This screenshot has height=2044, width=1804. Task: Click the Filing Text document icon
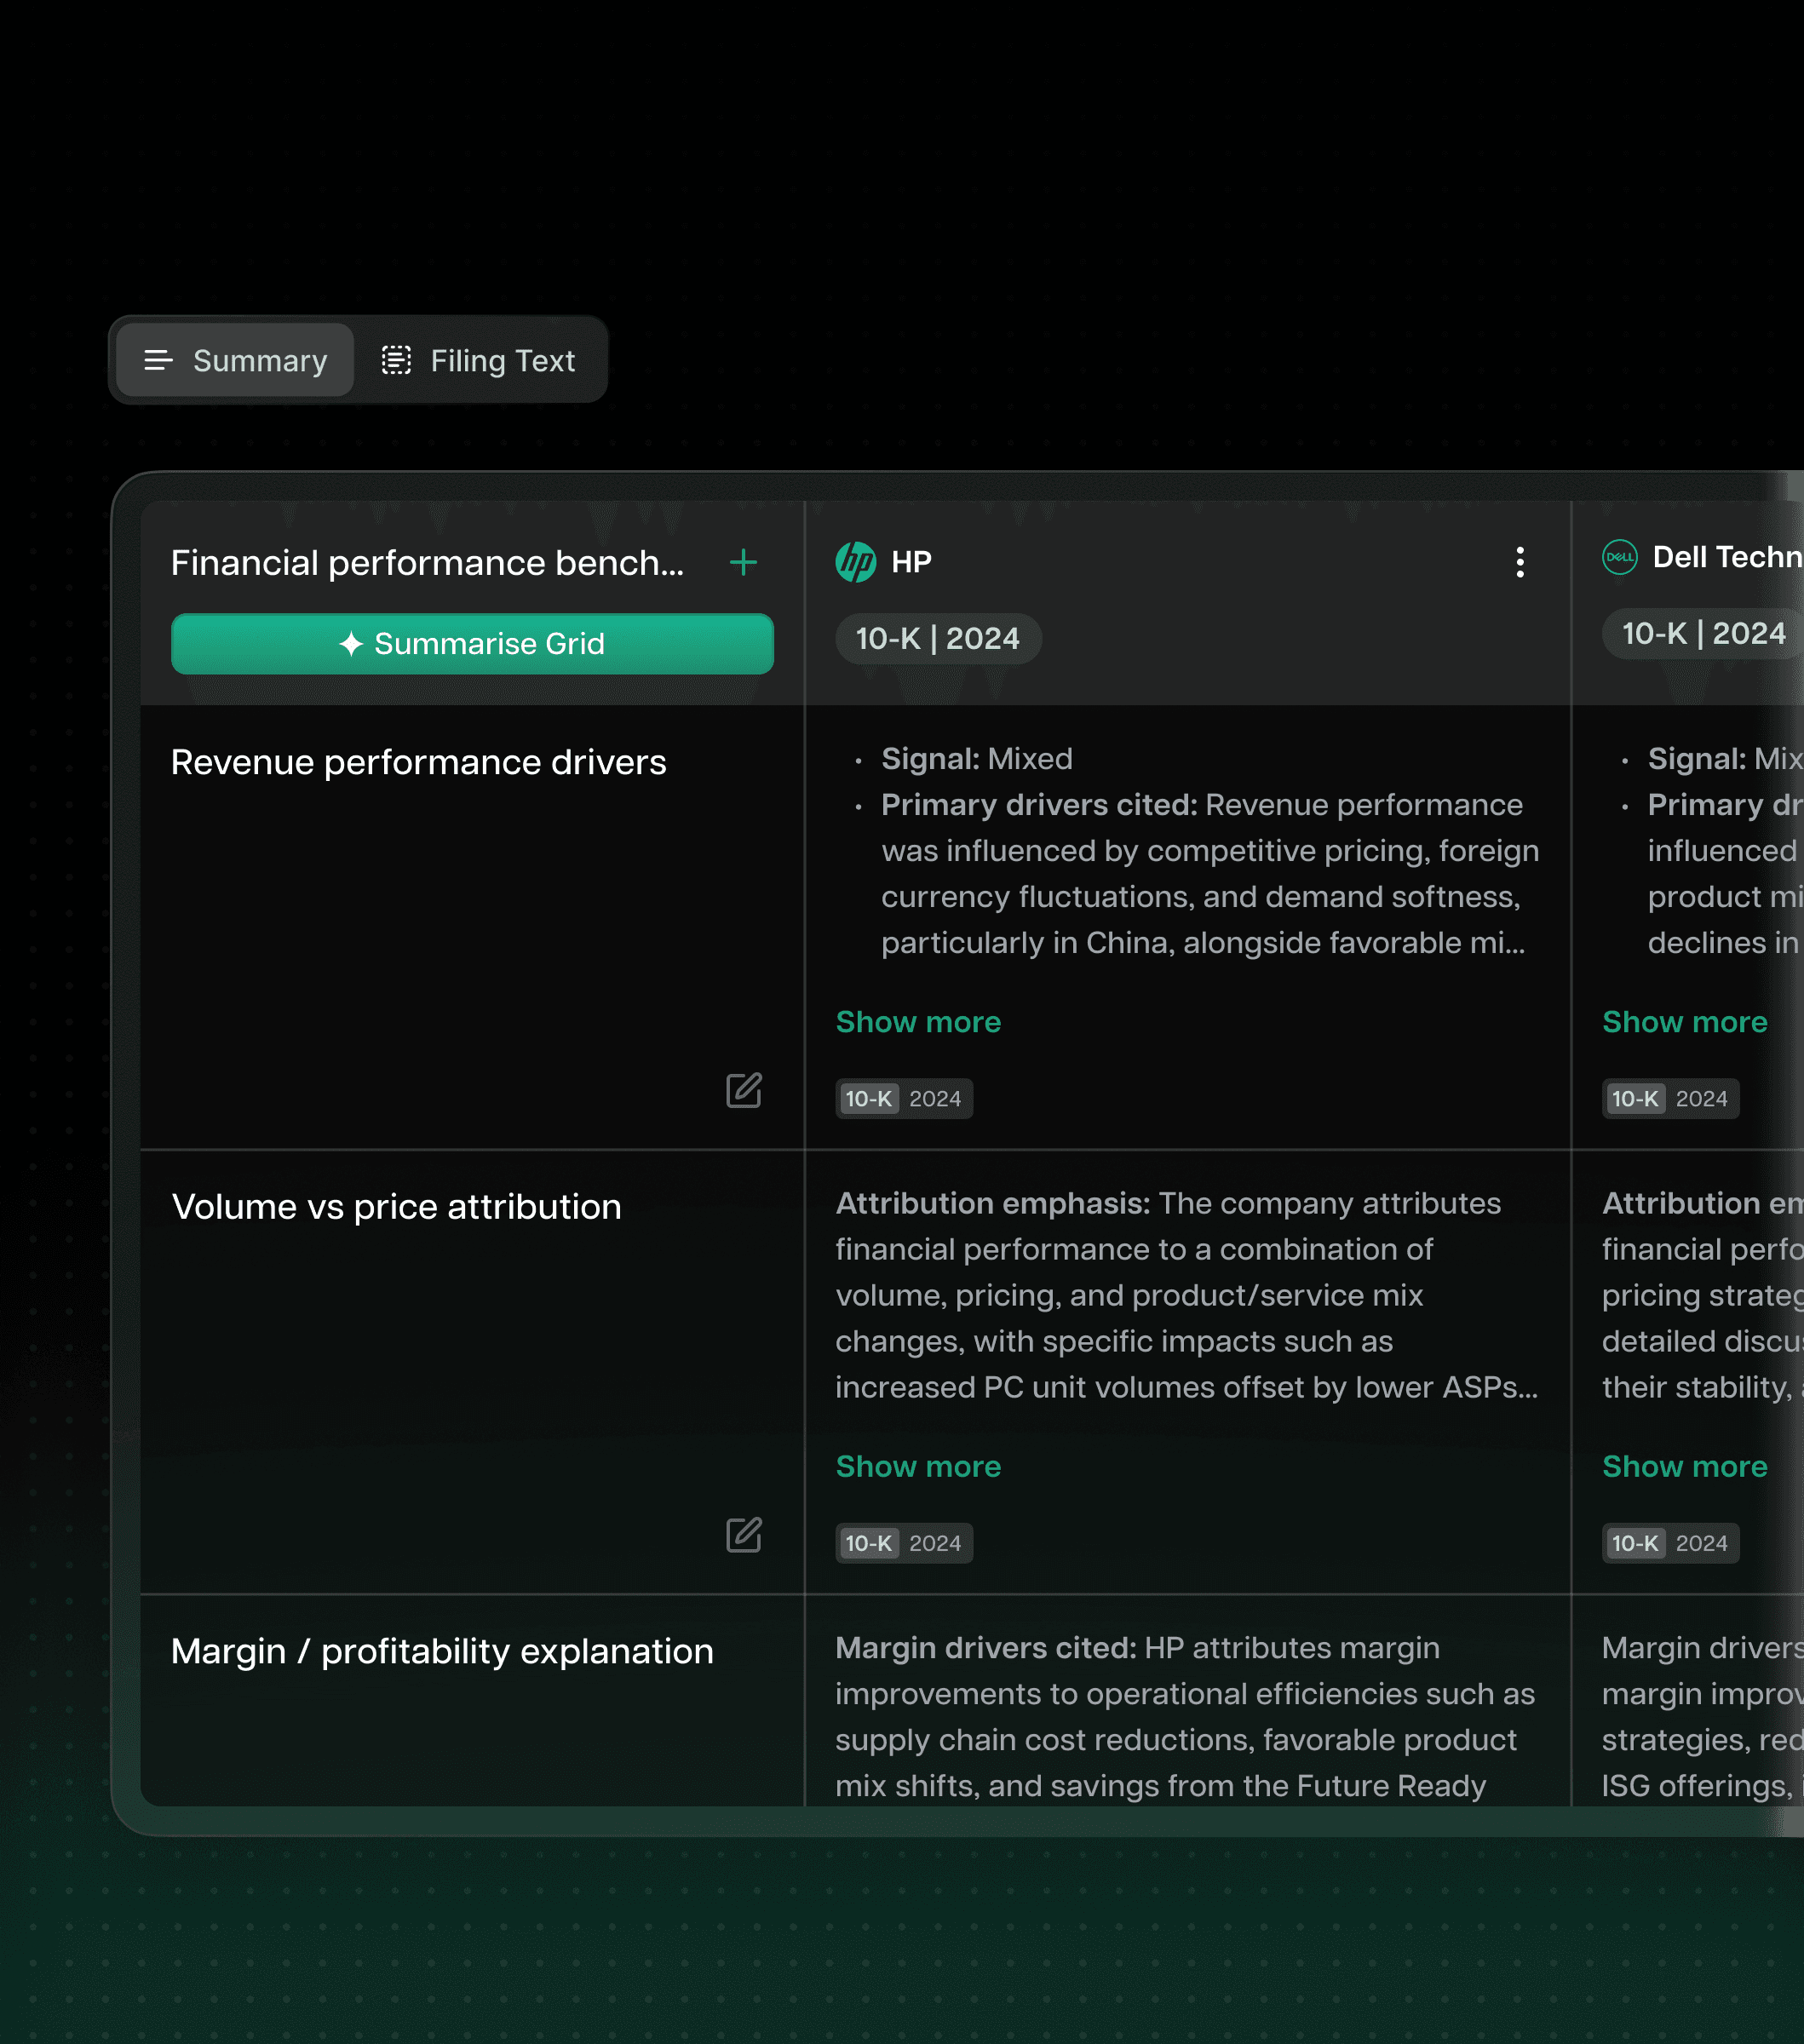[396, 360]
